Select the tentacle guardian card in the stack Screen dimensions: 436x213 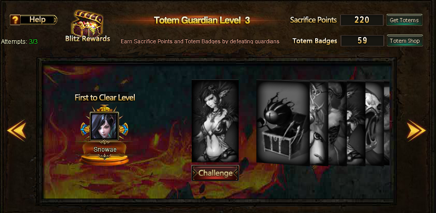[x=337, y=124]
